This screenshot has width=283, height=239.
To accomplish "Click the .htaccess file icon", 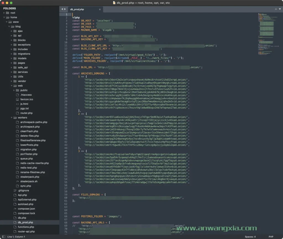I will [17, 95].
